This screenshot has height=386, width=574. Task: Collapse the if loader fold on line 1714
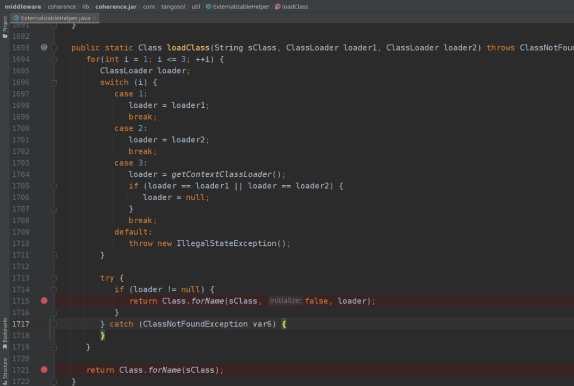(x=54, y=290)
